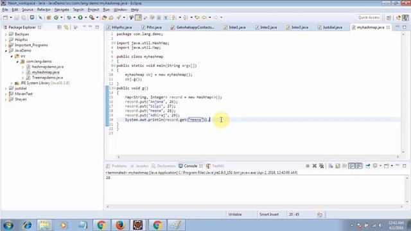
Task: Click the New Java Class green icon
Action: [56, 17]
